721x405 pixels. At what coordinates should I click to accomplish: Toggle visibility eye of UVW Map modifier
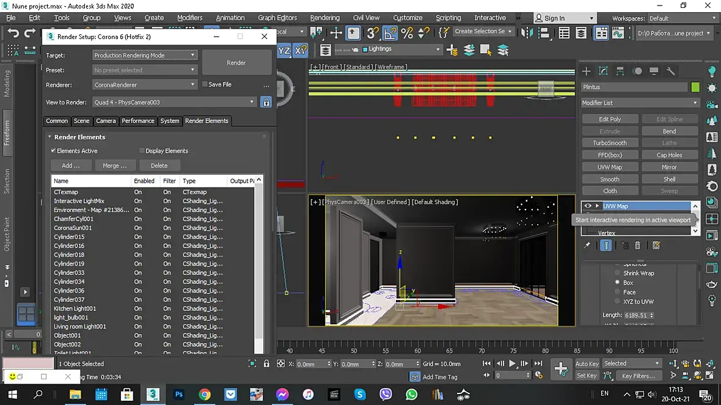pyautogui.click(x=588, y=206)
